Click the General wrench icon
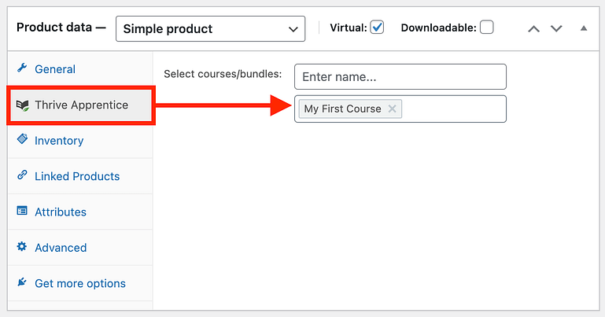605x317 pixels. pos(22,68)
